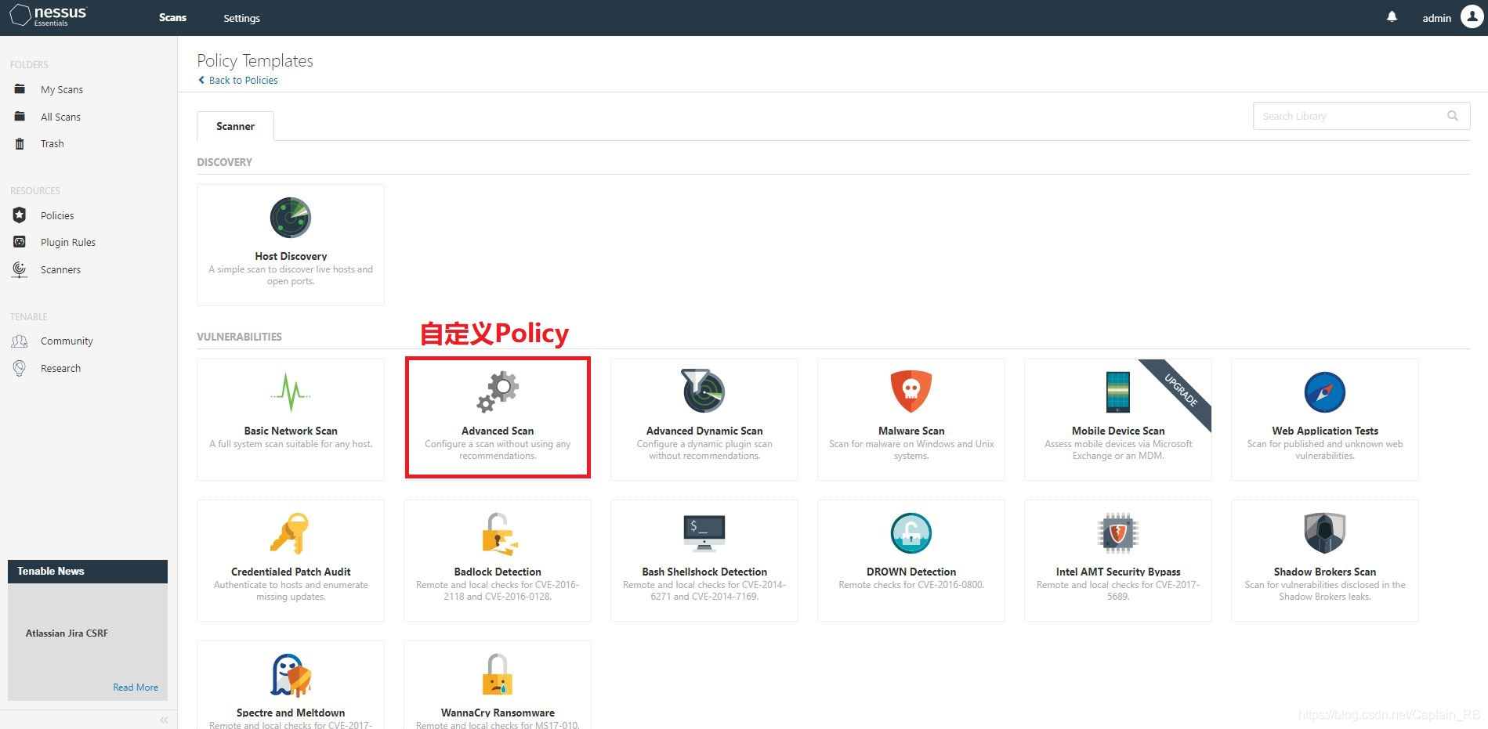Collapse the sidebar with double chevron

164,720
